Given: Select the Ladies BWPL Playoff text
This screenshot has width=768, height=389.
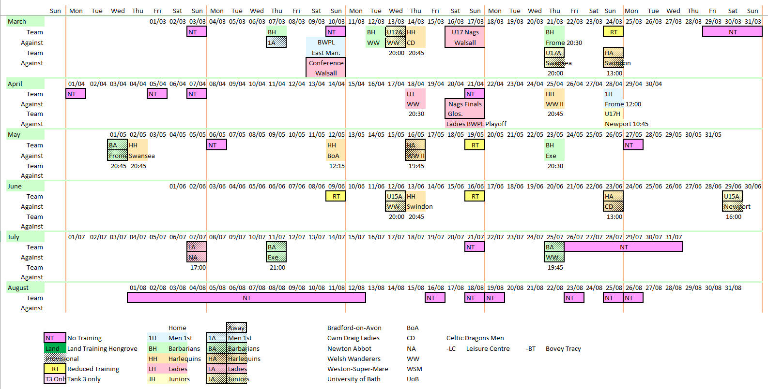Looking at the screenshot, I should pyautogui.click(x=476, y=124).
